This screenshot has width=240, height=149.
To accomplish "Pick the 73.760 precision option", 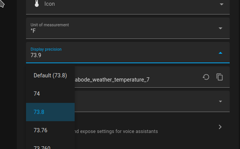I will coord(51,146).
